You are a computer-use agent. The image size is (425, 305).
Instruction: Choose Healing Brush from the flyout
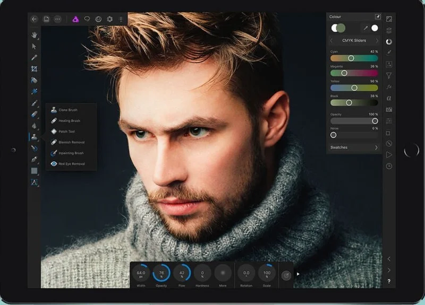coord(69,121)
